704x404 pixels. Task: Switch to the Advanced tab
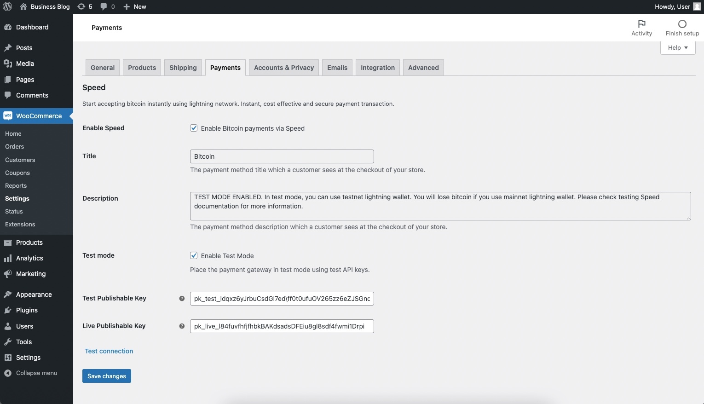(x=423, y=68)
